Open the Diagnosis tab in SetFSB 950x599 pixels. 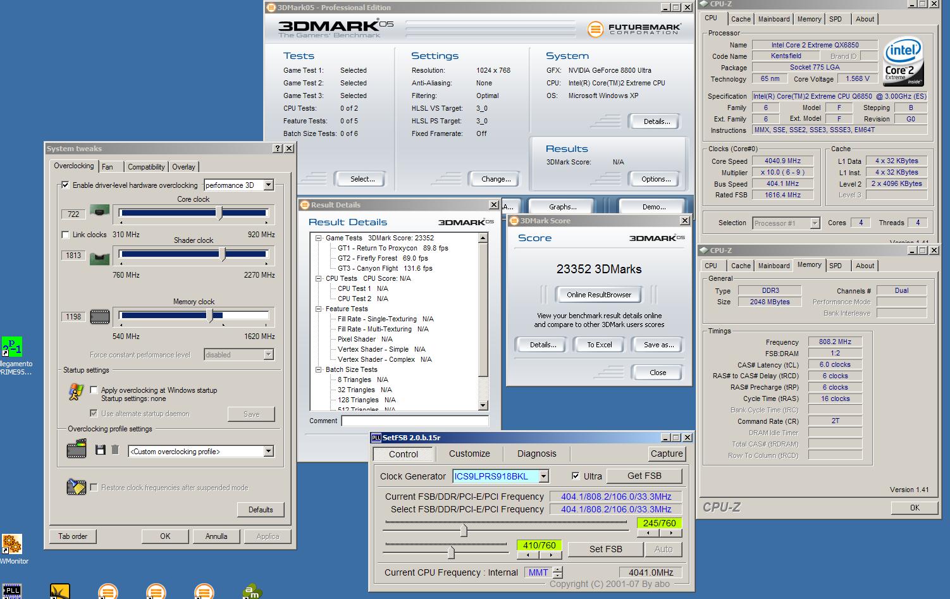[x=536, y=454]
